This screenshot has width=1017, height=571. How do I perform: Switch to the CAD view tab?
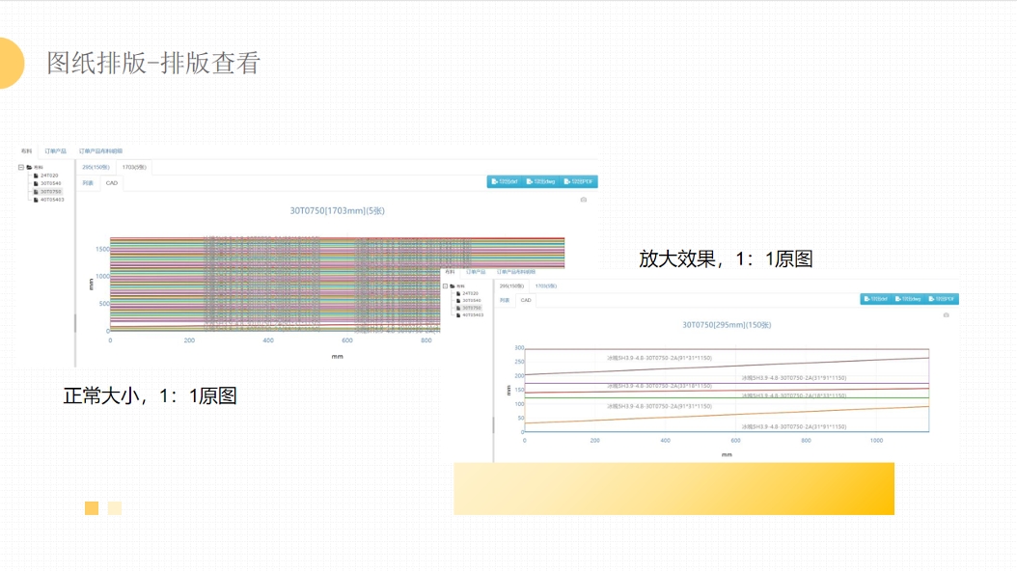(112, 183)
